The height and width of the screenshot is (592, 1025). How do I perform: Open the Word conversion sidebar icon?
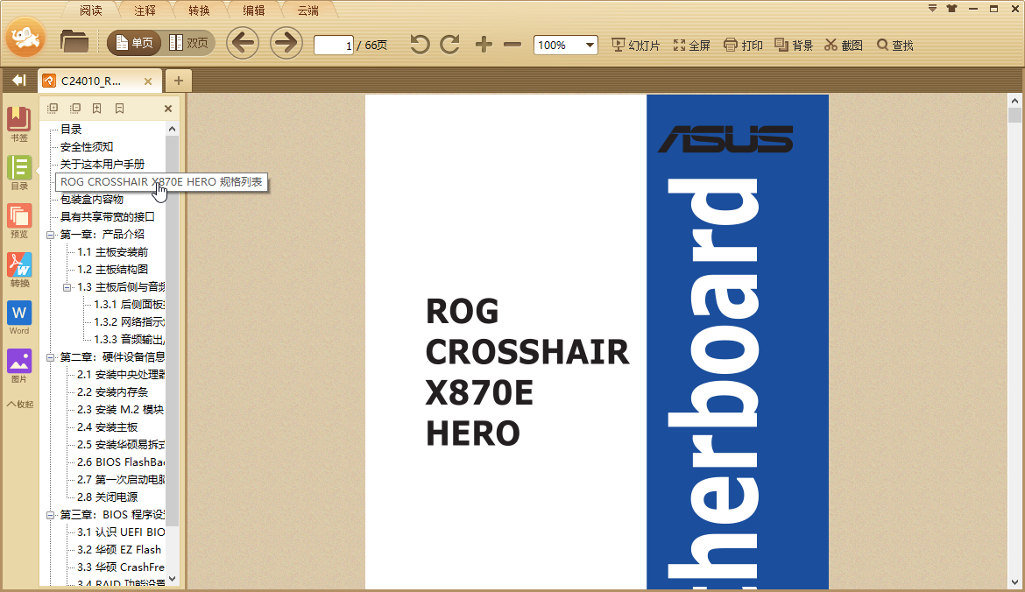(19, 317)
